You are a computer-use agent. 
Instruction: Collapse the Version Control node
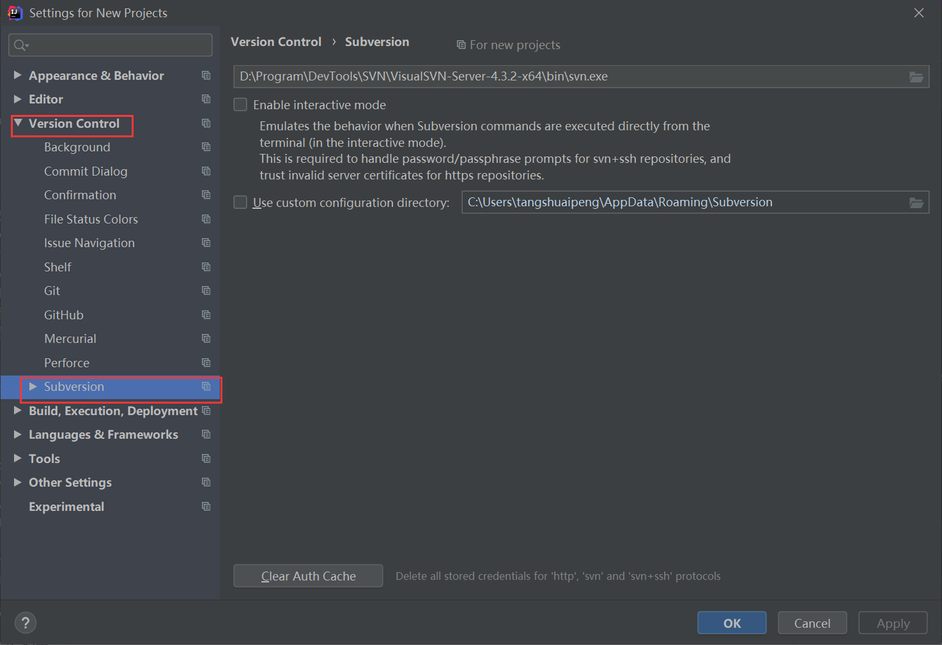(18, 123)
